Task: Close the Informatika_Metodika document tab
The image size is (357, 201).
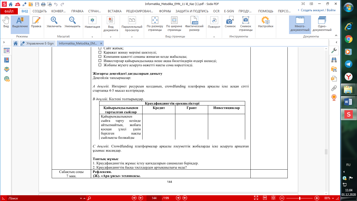Action: 101,43
